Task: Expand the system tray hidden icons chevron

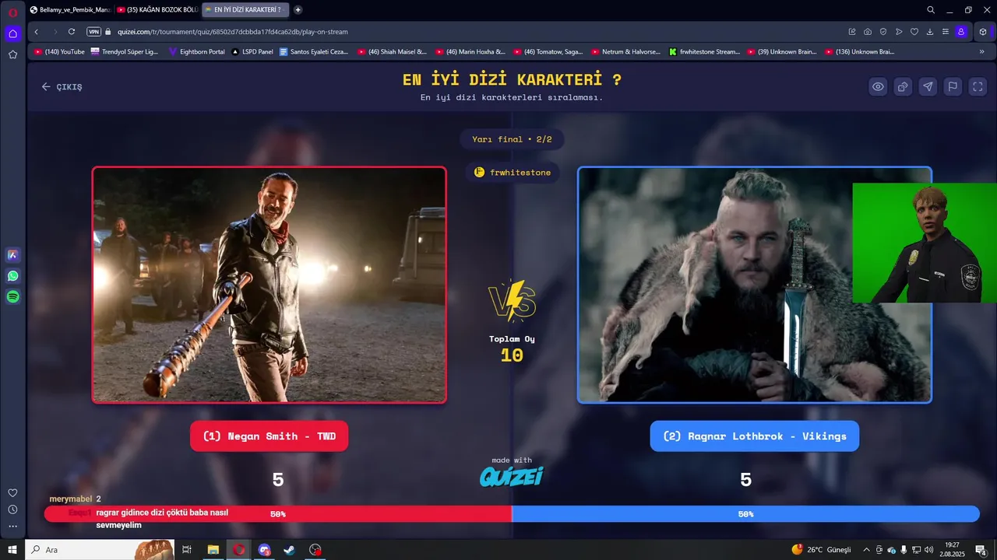Action: tap(866, 550)
